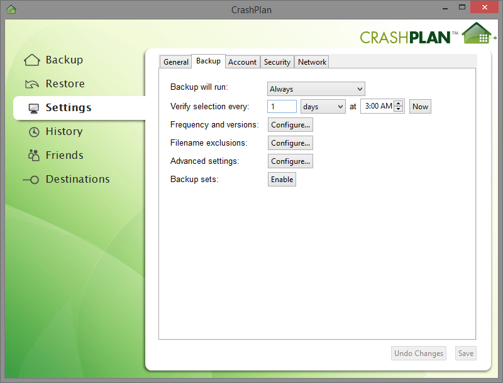Increase verify time with up spinner arrow
Viewport: 503px width, 383px height.
[399, 103]
